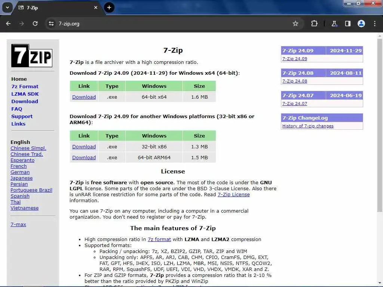This screenshot has height=287, width=383.
Task: Open 7-Zip 24.08 news link
Action: (x=295, y=81)
